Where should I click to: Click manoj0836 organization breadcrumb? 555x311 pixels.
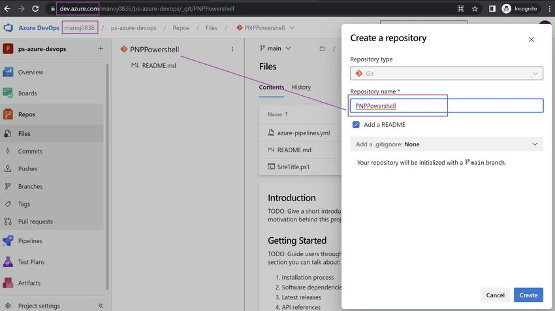click(x=79, y=27)
